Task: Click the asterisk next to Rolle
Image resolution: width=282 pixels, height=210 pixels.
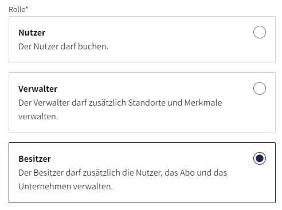Action: click(x=27, y=8)
